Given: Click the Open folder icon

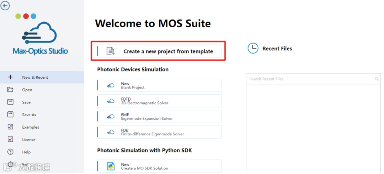Looking at the screenshot, I should pyautogui.click(x=10, y=90).
